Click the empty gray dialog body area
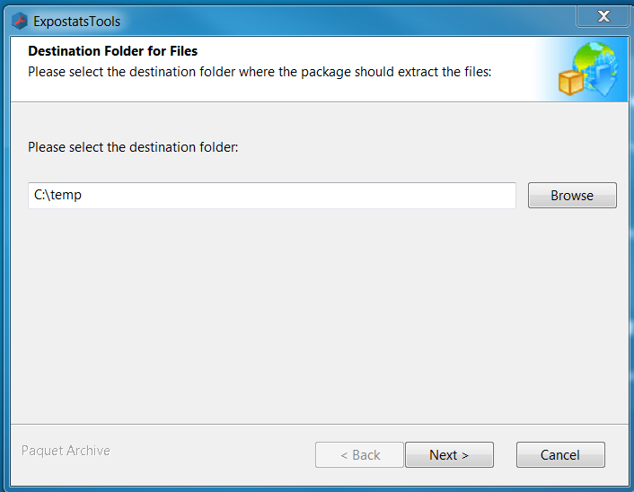Image resolution: width=634 pixels, height=492 pixels. tap(314, 314)
